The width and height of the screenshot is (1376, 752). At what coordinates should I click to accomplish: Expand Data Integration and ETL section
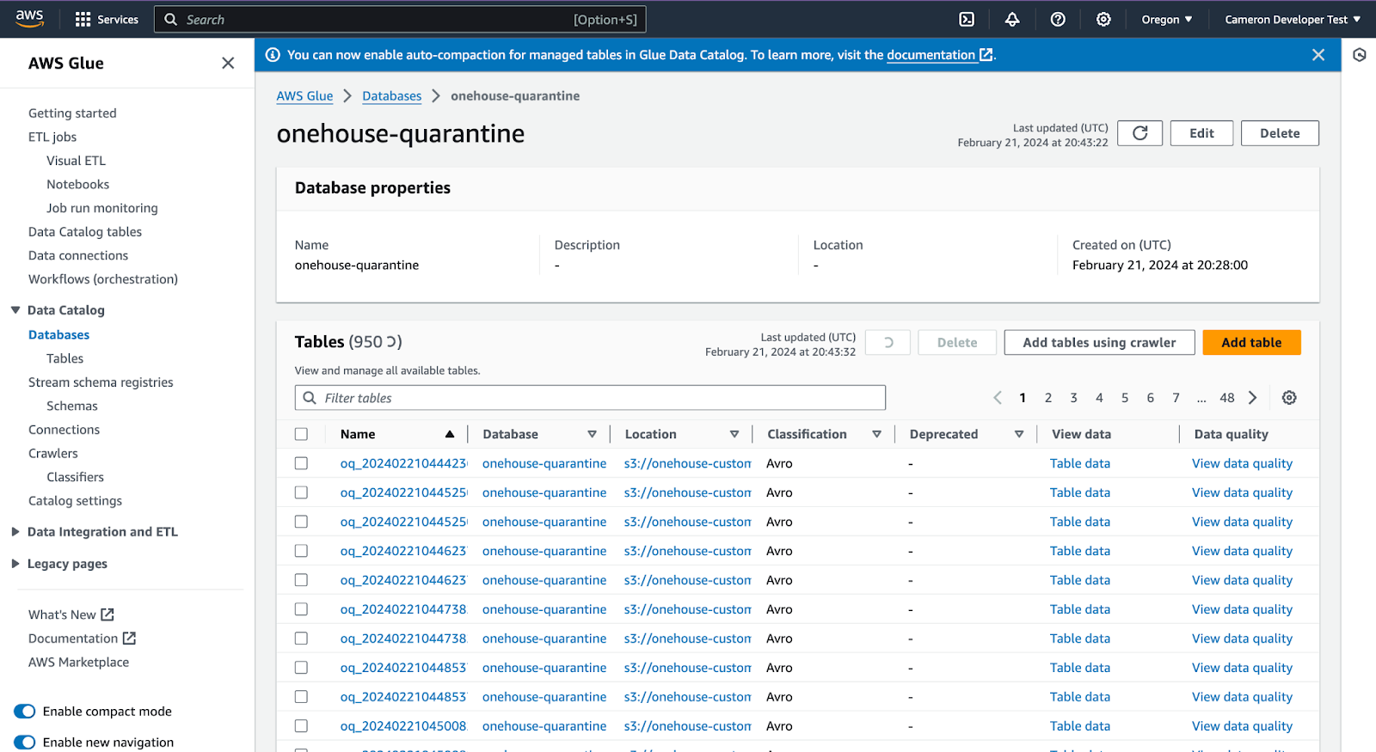click(15, 532)
